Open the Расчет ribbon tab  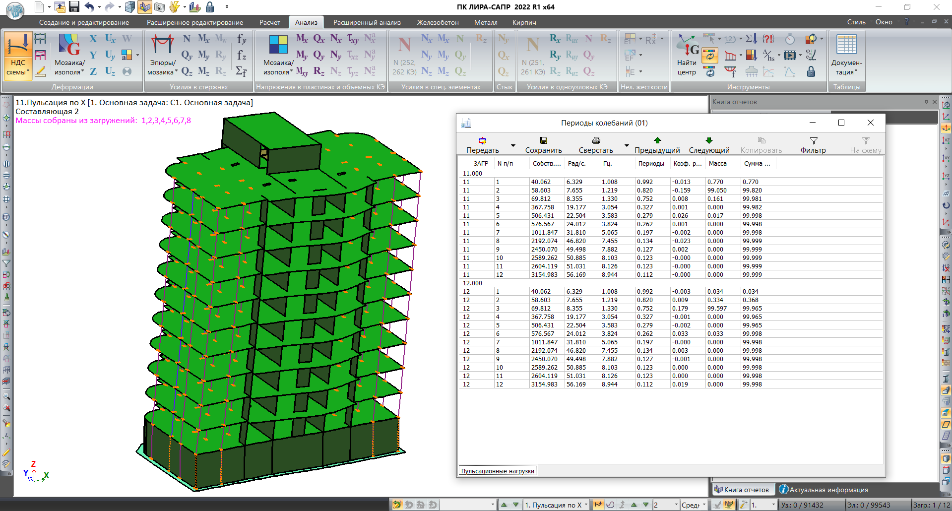tap(269, 22)
